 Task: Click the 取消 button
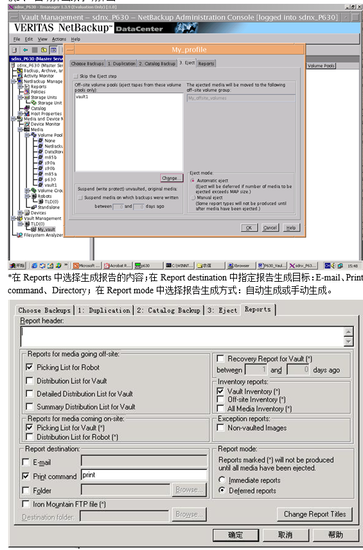click(285, 535)
